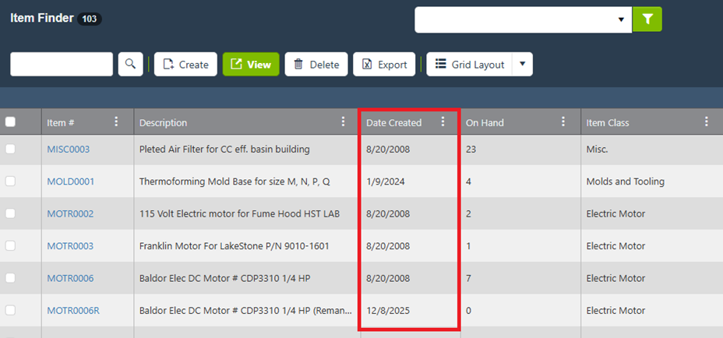This screenshot has height=338, width=723.
Task: Open the Description column menu dots
Action: 343,121
